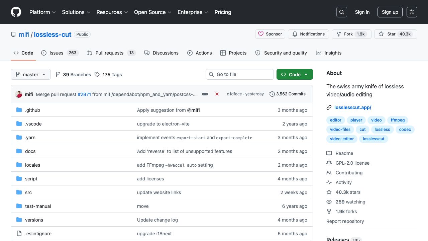Click the ffmpeg topic tag
The height and width of the screenshot is (241, 428).
398,120
